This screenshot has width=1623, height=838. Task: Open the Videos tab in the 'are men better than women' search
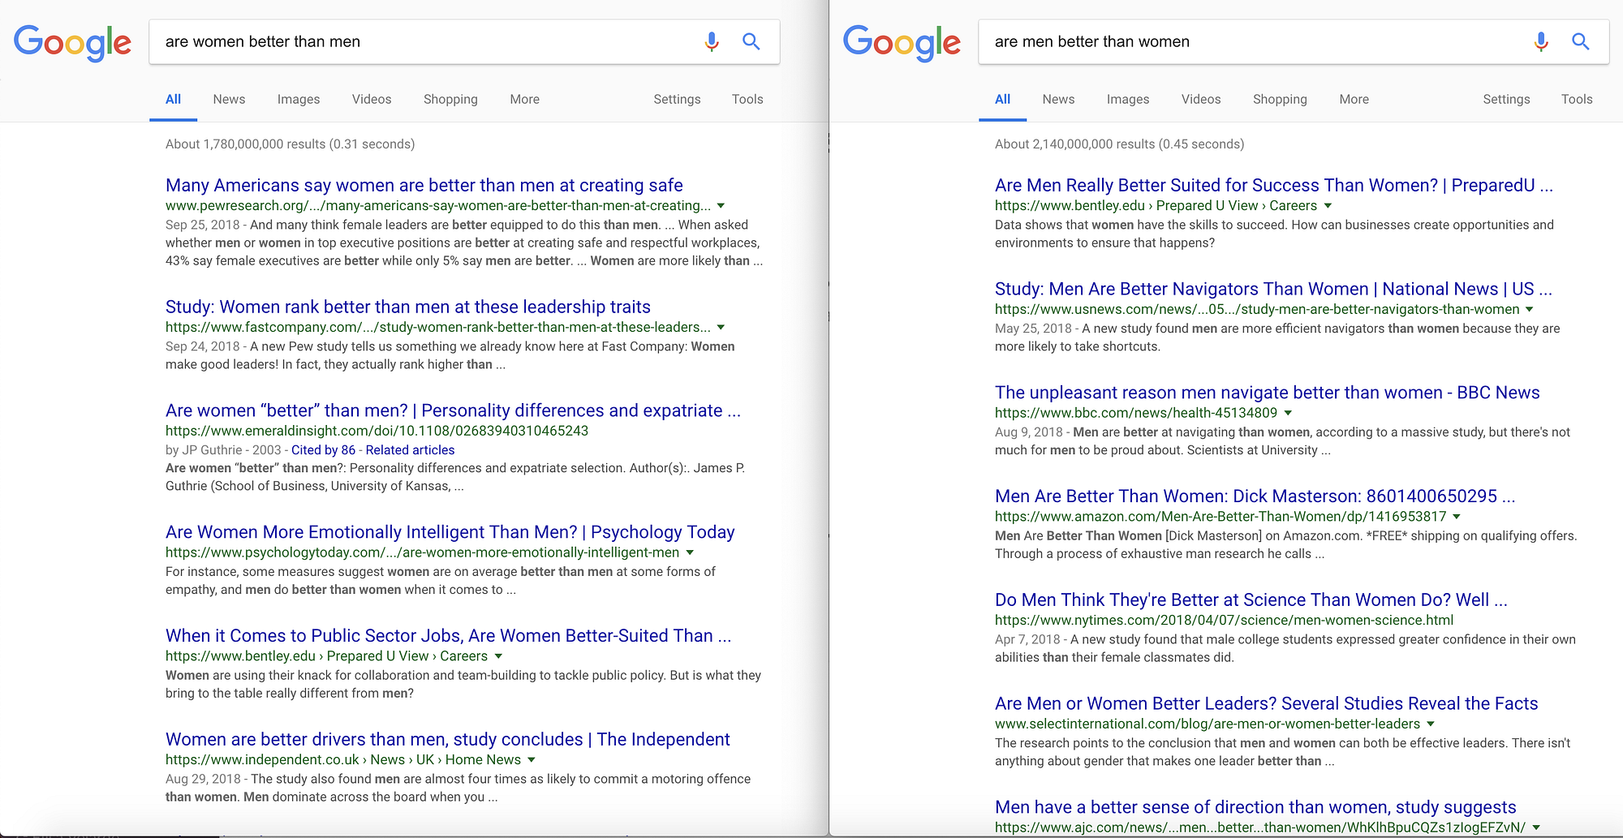(1201, 99)
